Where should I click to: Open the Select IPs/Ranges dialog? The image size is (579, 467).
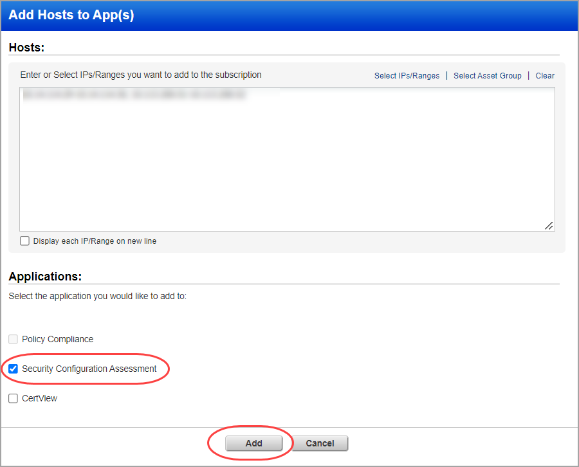tap(407, 75)
